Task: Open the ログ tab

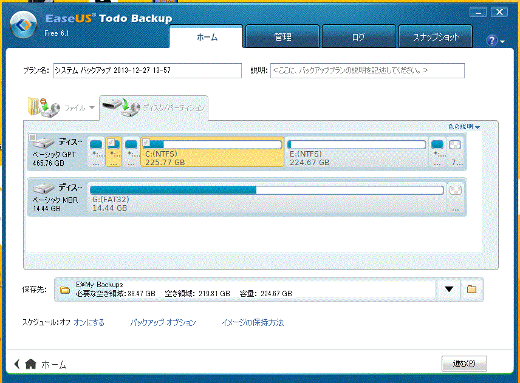Action: (359, 37)
